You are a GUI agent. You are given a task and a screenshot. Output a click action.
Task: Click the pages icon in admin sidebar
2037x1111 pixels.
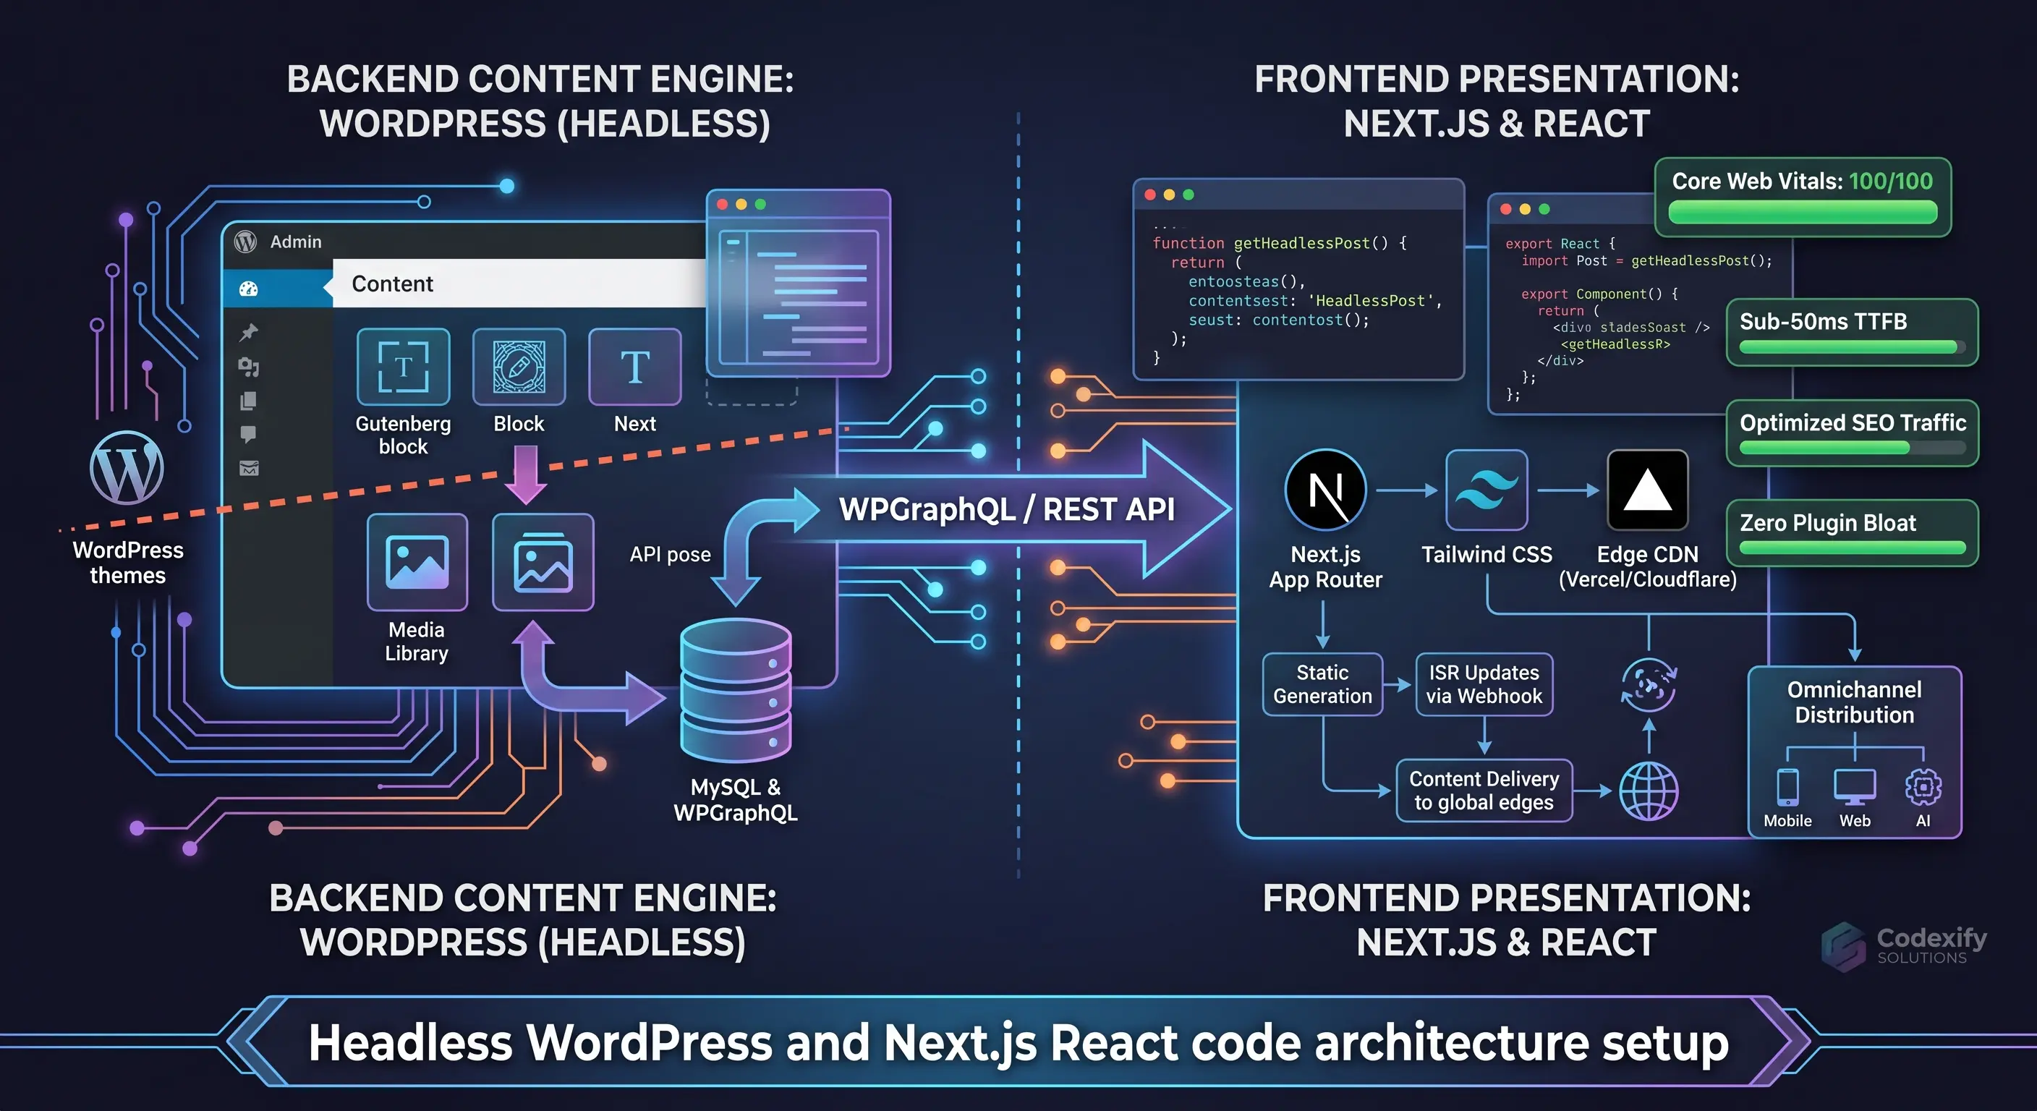248,401
